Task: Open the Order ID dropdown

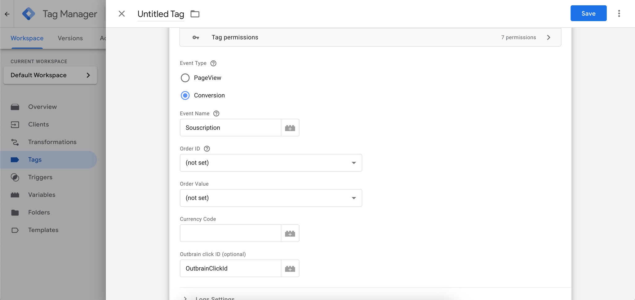Action: 353,163
